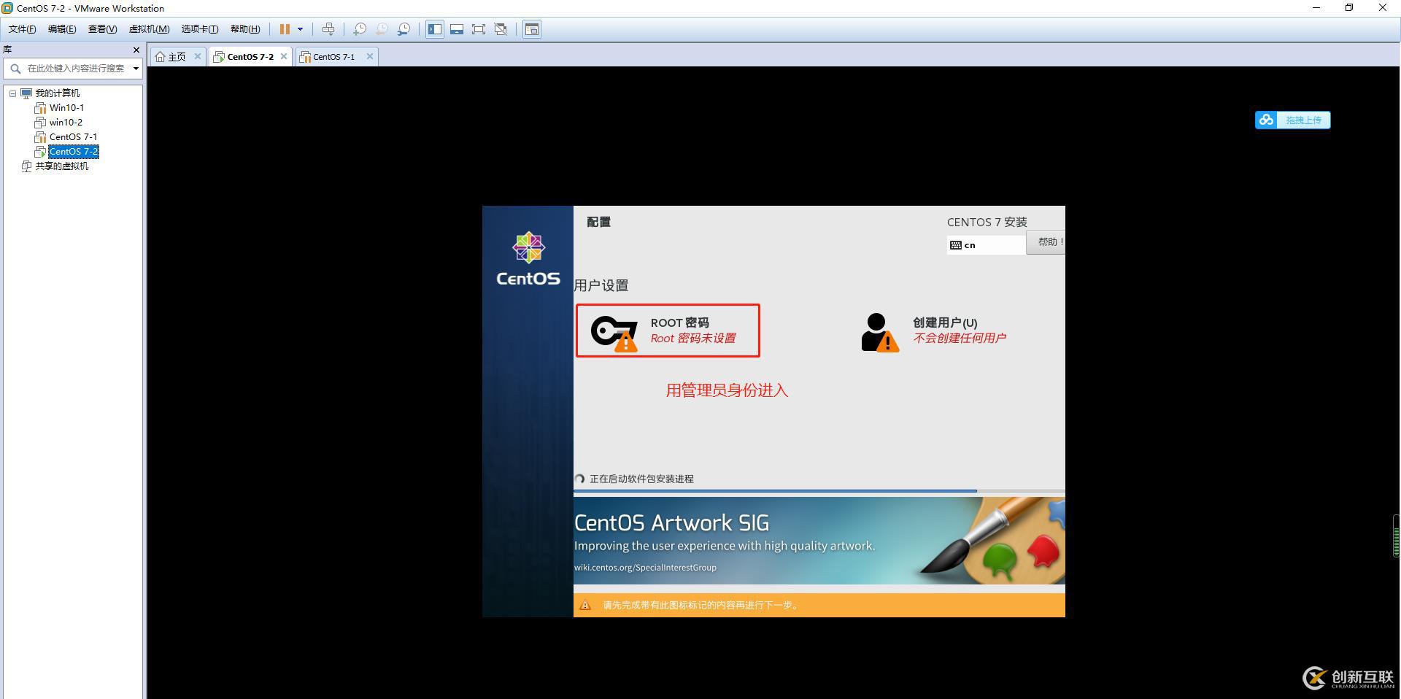1401x699 pixels.
Task: Enter full screen mode
Action: pyautogui.click(x=479, y=29)
